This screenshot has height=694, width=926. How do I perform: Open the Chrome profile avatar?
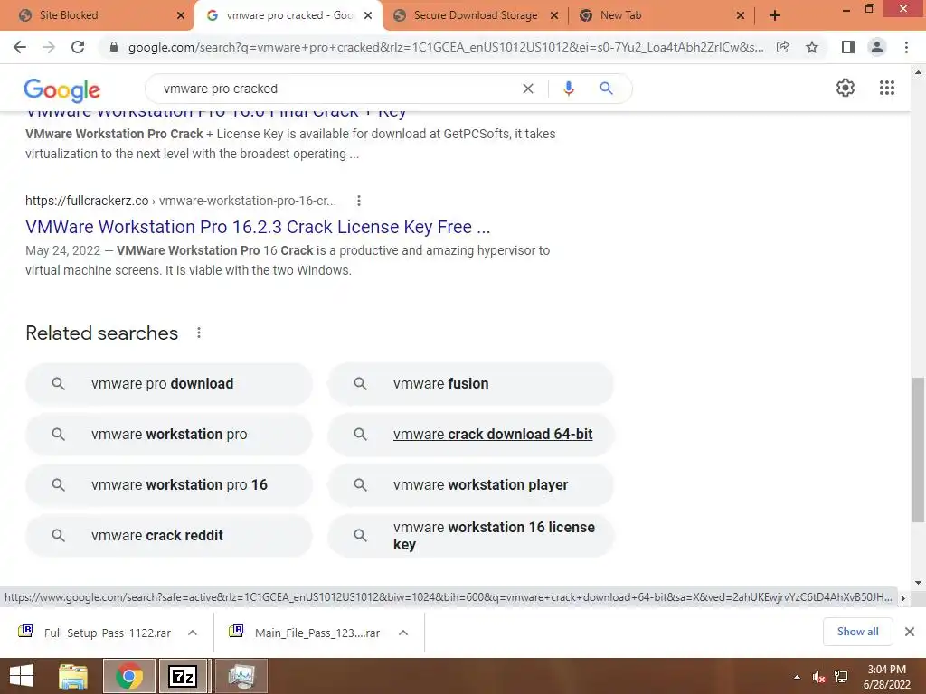point(877,47)
